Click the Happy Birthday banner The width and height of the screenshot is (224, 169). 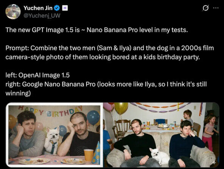pos(50,112)
